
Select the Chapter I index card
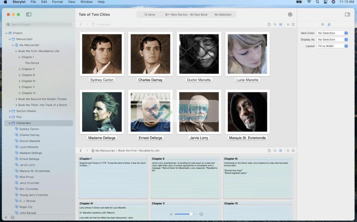click(x=113, y=178)
